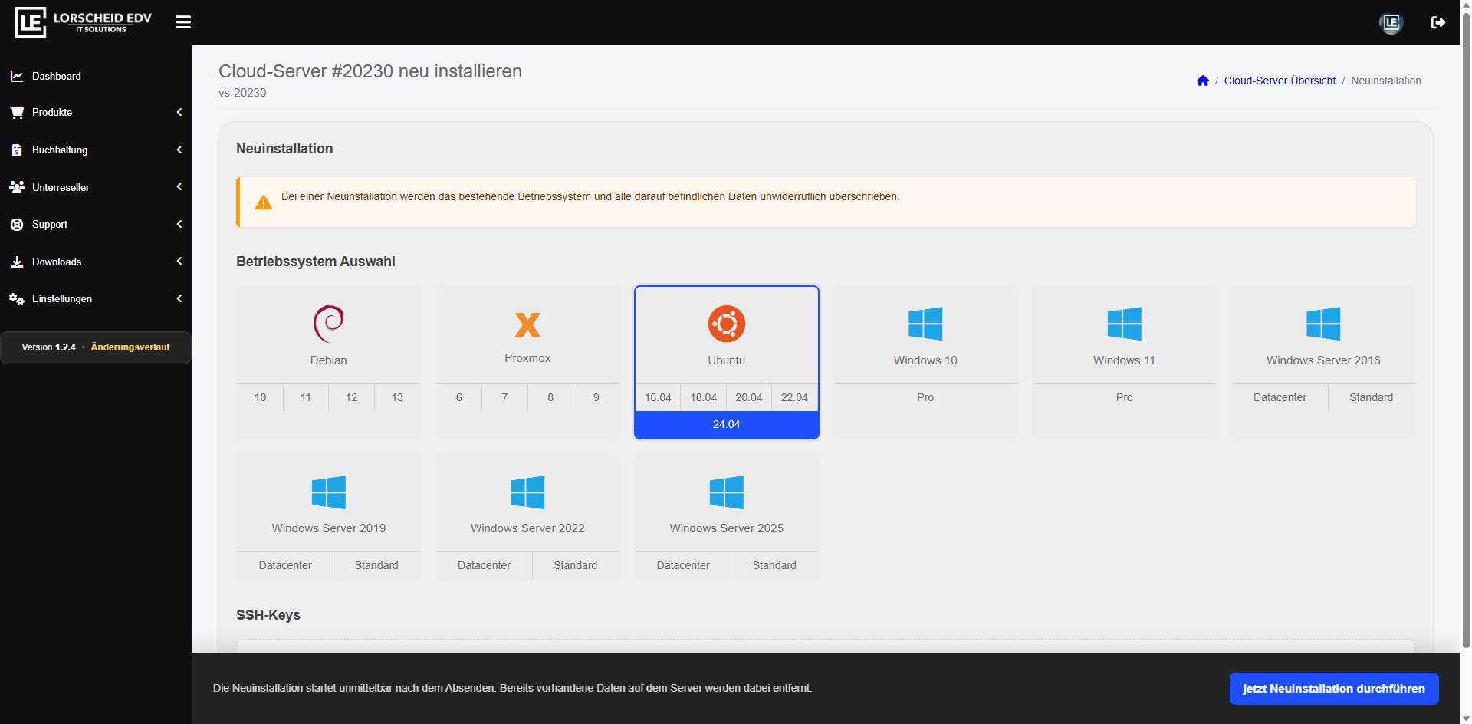Choose Windows 10 Pro edition
The width and height of the screenshot is (1472, 724).
coord(925,397)
